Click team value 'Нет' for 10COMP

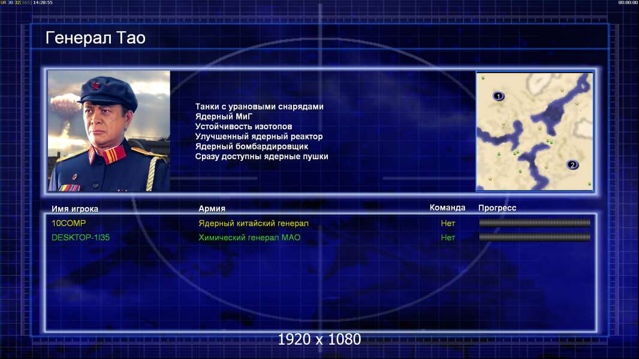click(x=448, y=223)
